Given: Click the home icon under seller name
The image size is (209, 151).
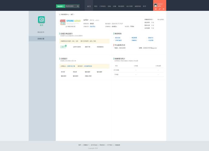Looking at the screenshot, I should point(156,9).
